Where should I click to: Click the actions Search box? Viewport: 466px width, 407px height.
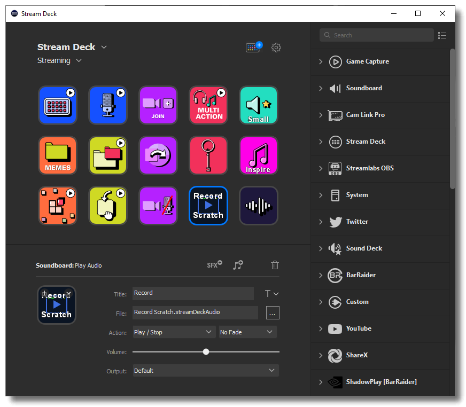(x=377, y=35)
